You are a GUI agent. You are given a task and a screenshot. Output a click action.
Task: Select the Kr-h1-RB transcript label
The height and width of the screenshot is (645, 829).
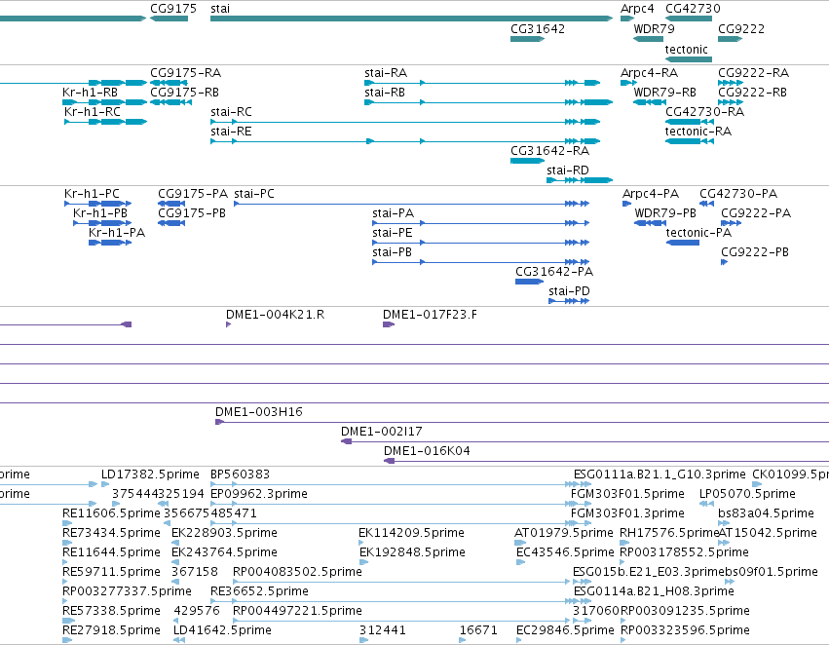90,93
